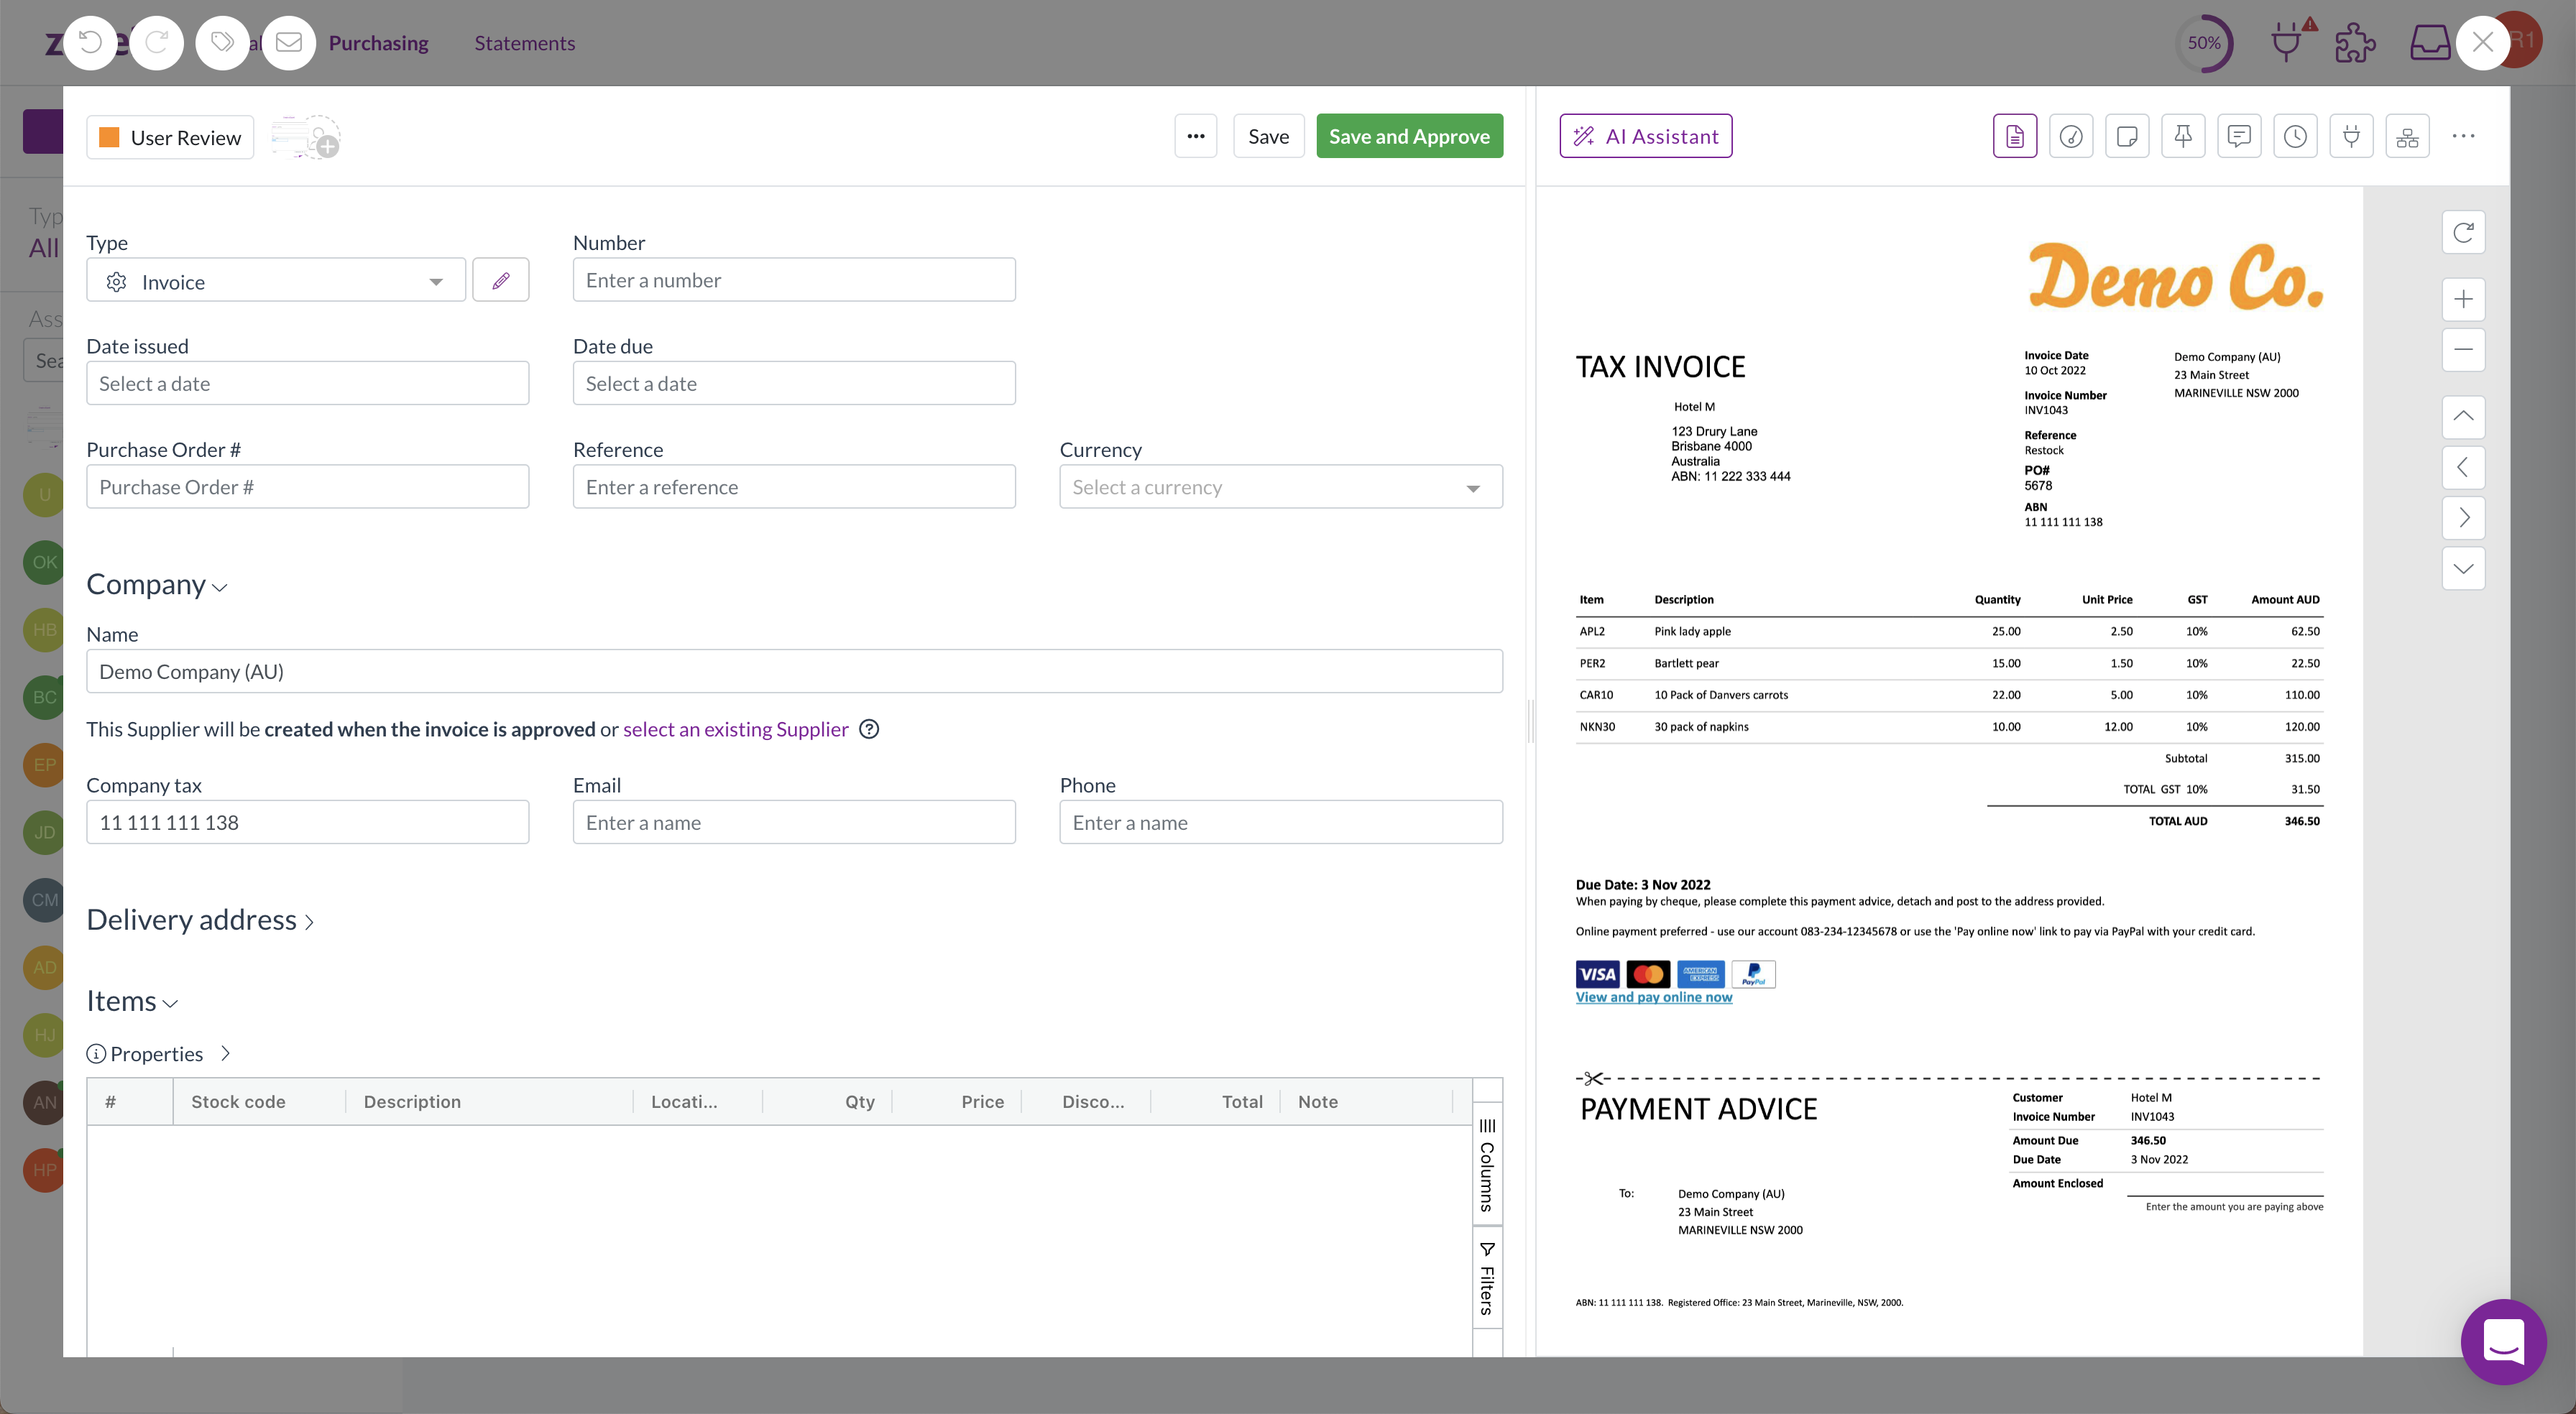Click the pencil edit type icon
This screenshot has width=2576, height=1414.
(500, 281)
